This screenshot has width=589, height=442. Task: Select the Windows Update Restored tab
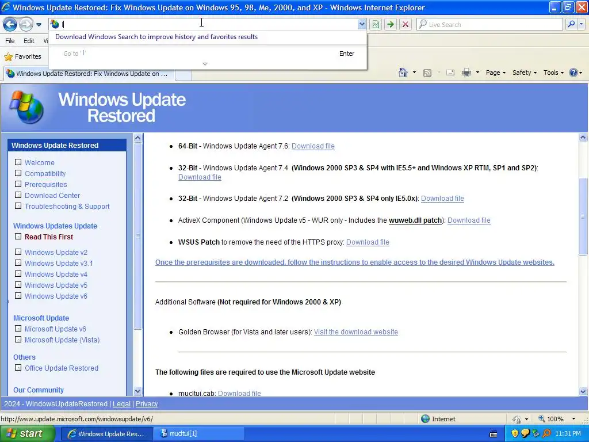click(x=89, y=74)
